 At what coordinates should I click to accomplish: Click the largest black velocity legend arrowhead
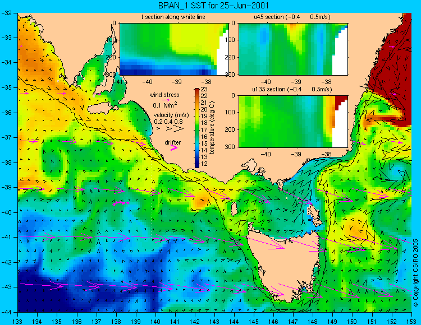pos(179,129)
